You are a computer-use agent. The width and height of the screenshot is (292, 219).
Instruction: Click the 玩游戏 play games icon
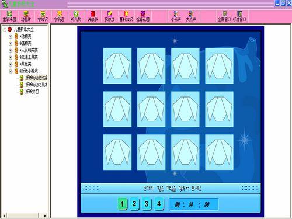[x=109, y=16]
